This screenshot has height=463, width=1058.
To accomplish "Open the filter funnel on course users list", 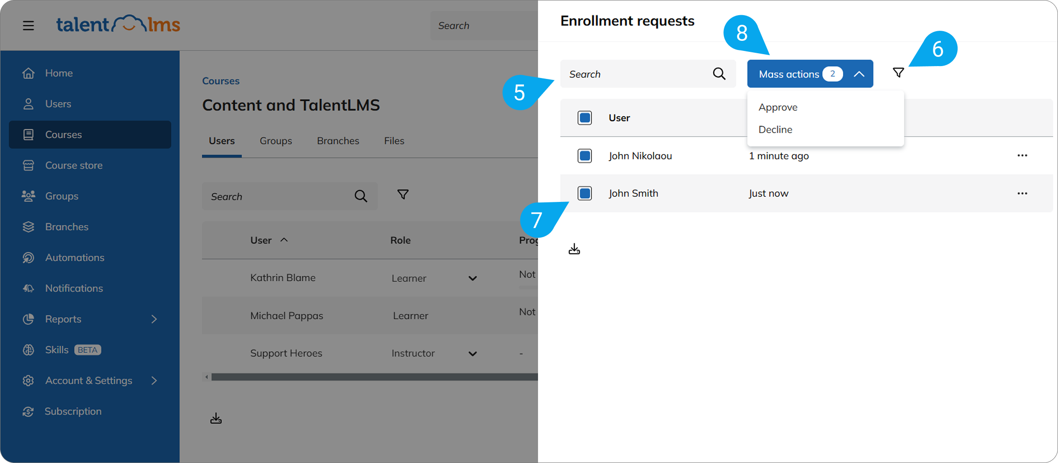I will 403,195.
